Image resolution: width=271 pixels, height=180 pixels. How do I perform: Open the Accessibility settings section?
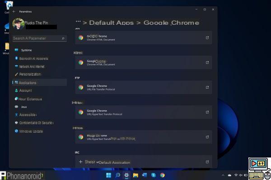coord(40,115)
